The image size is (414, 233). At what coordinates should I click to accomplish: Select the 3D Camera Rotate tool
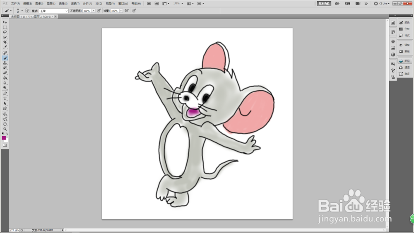pyautogui.click(x=5, y=119)
